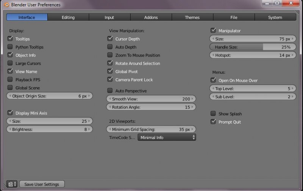Image resolution: width=303 pixels, height=191 pixels.
Task: Click the Display: section label
Action: click(17, 31)
